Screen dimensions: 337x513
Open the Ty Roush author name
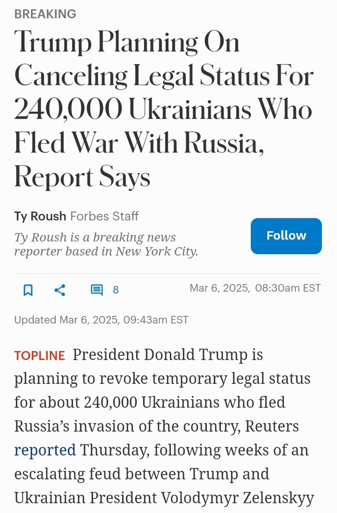pyautogui.click(x=40, y=216)
